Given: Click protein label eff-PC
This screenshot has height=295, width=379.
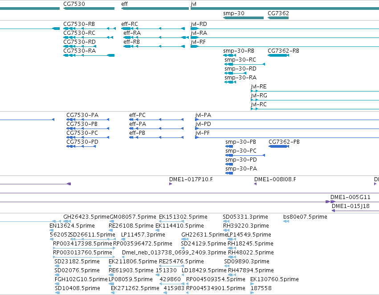Looking at the screenshot, I should tap(137, 115).
